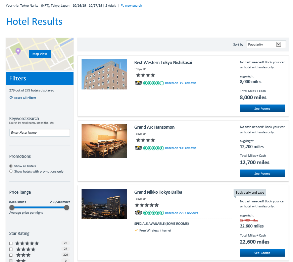This screenshot has width=293, height=262.
Task: Click green rating bubbles for Grand Nikko Daiba
Action: [153, 213]
